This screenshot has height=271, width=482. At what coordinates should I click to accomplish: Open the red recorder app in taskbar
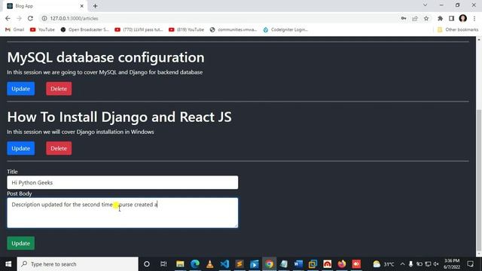tap(356, 264)
